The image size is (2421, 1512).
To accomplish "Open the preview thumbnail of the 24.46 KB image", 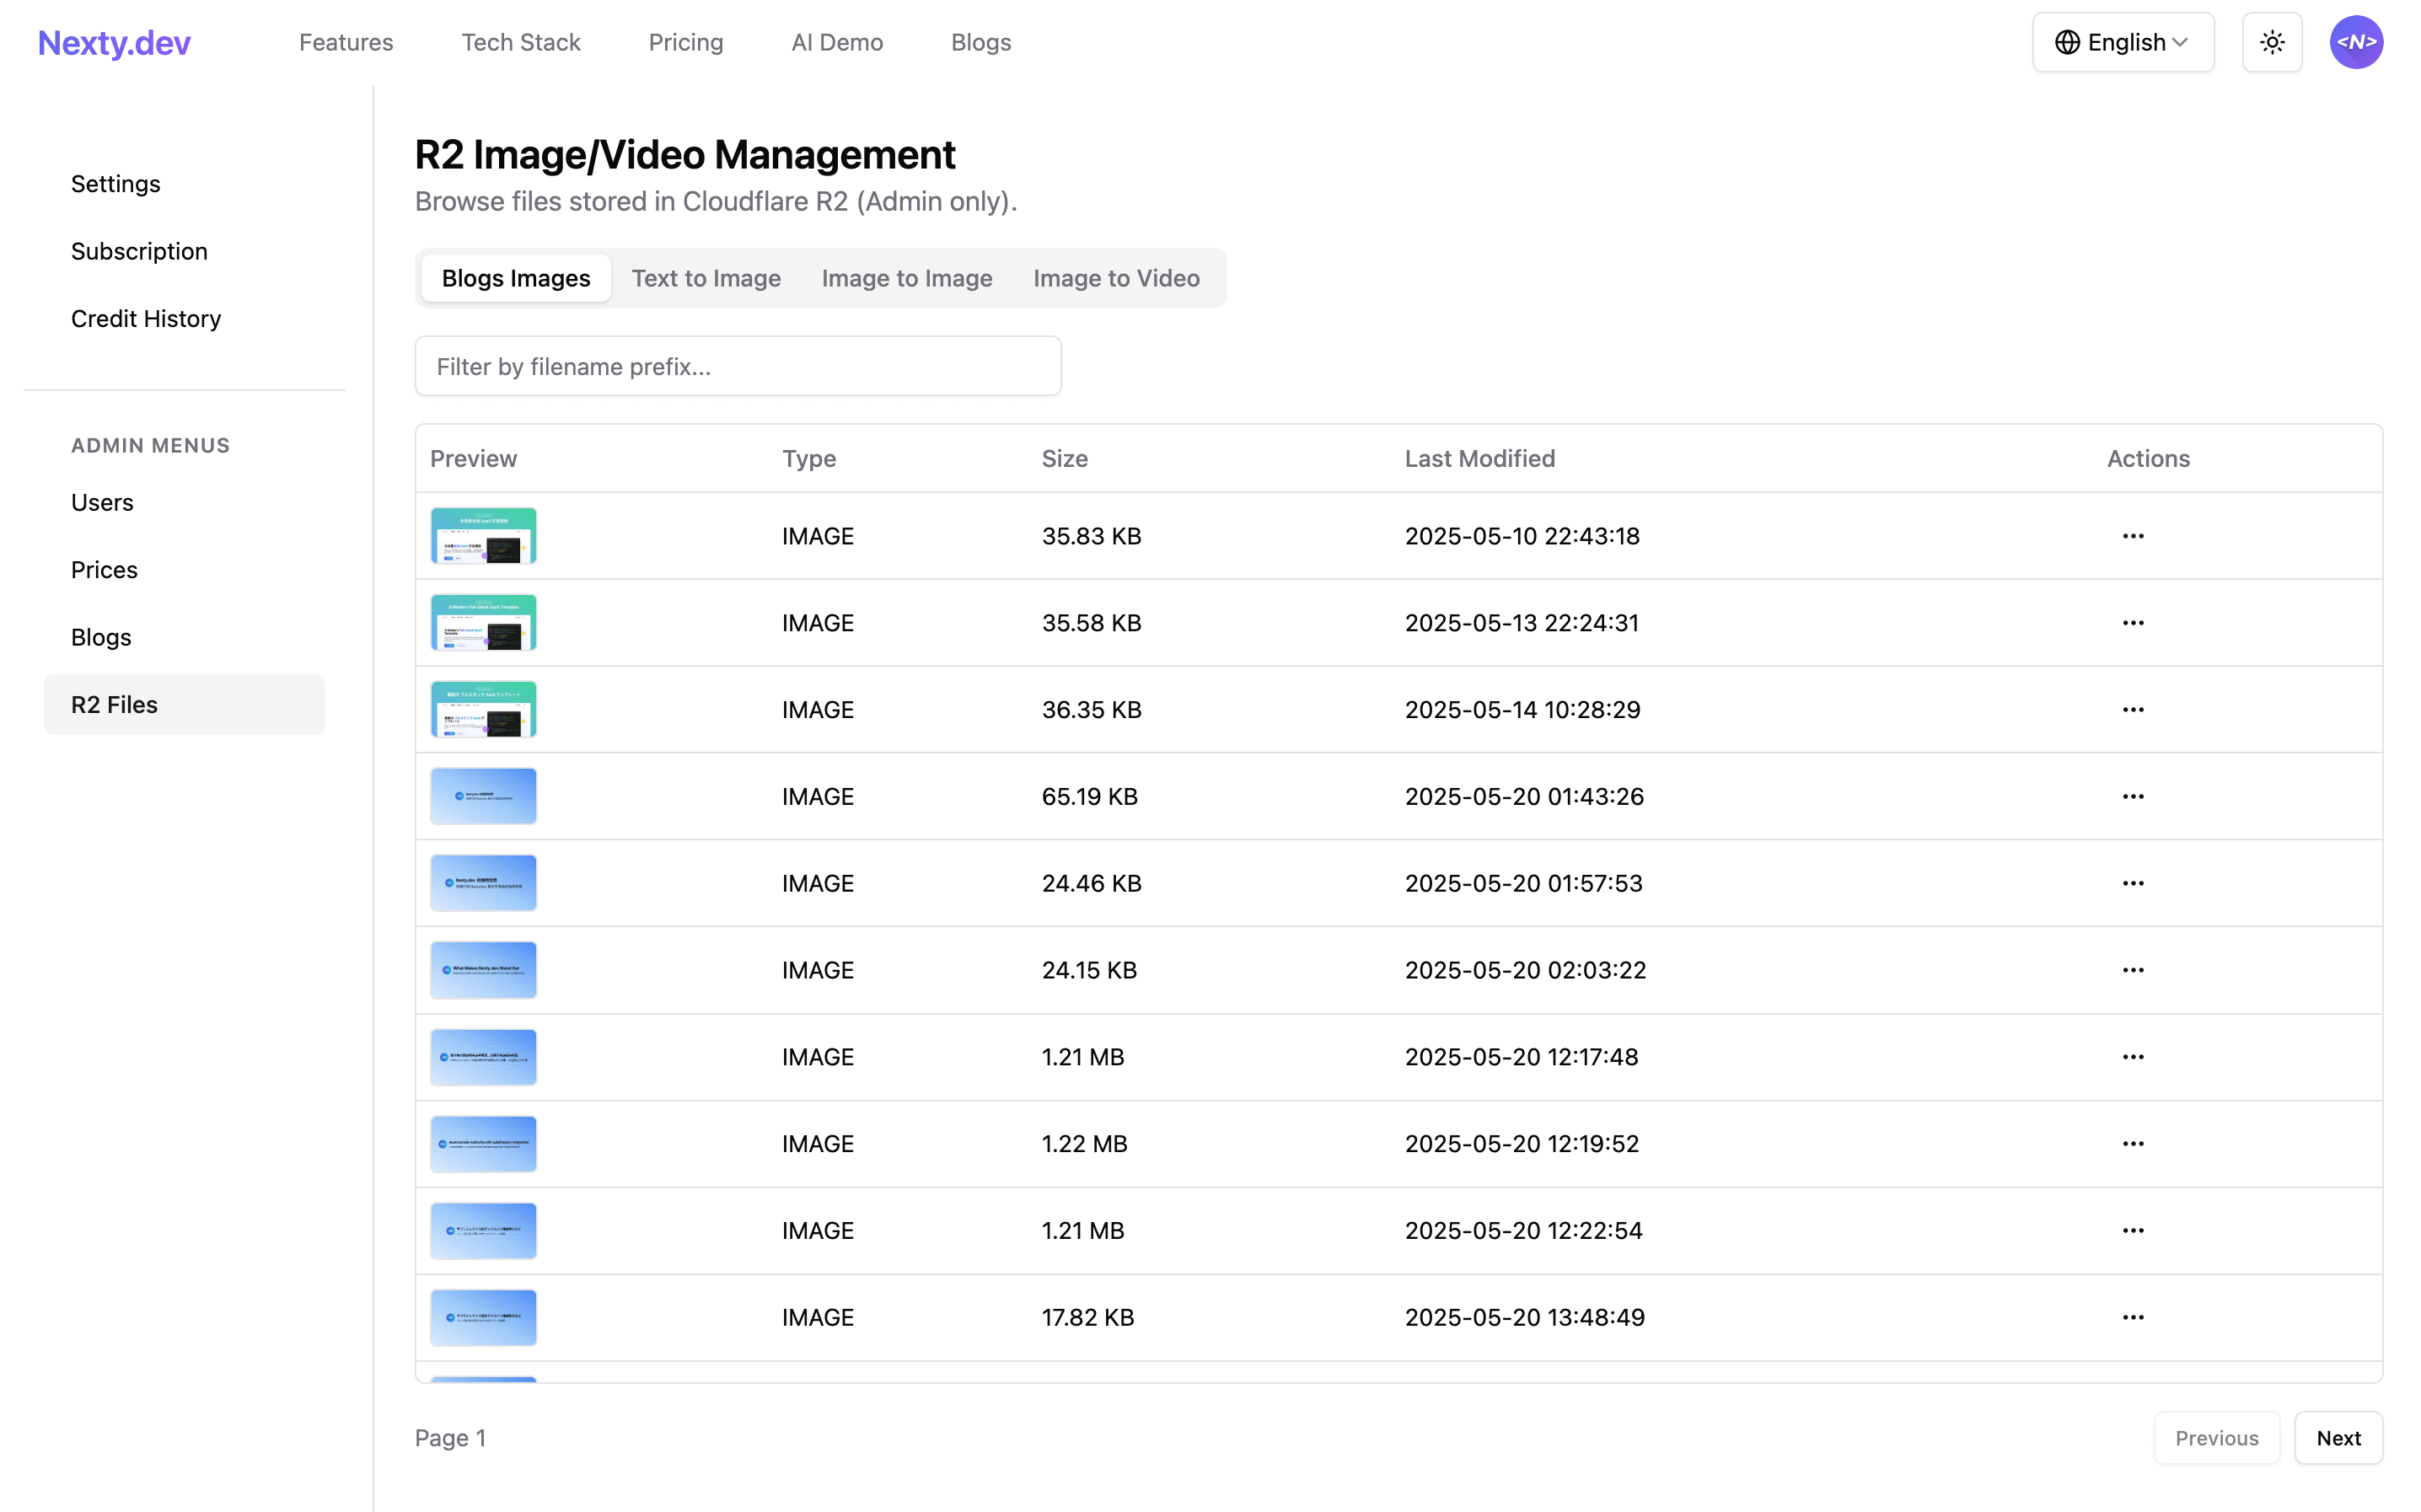I will coord(483,882).
